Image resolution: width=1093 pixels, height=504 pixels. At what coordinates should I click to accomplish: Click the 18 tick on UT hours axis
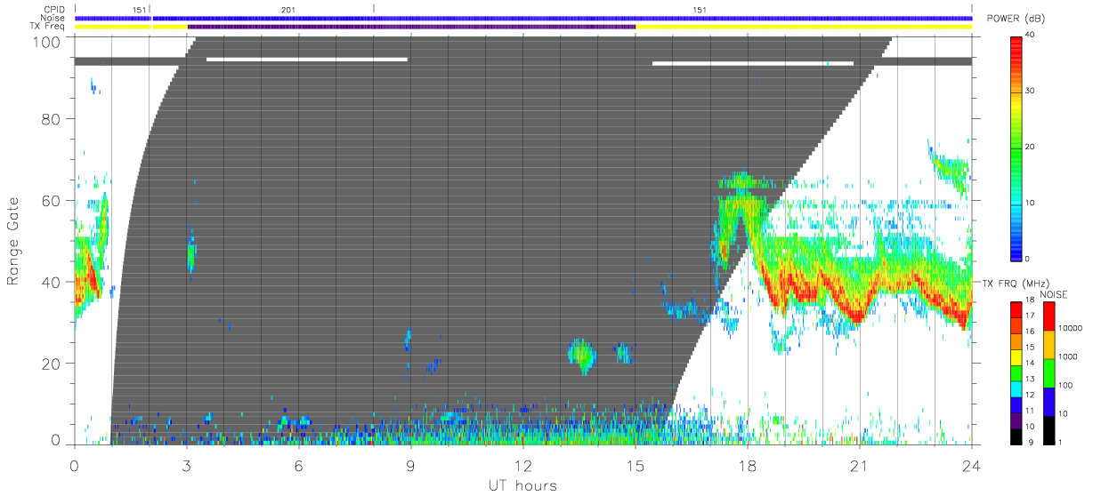pyautogui.click(x=747, y=465)
